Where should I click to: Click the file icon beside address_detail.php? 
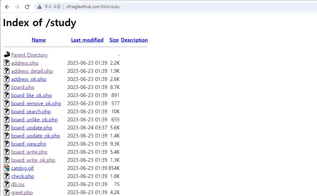pyautogui.click(x=7, y=71)
